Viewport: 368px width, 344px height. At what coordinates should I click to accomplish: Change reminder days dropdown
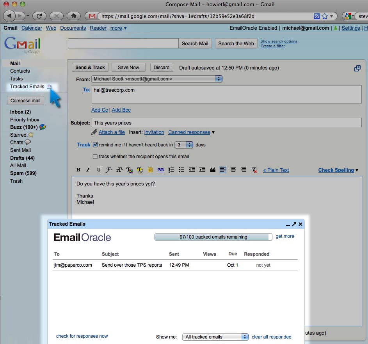coord(184,144)
